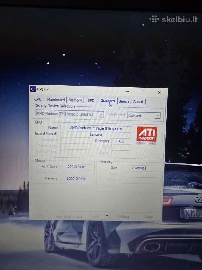Open the About tab
The image size is (202, 270).
[x=138, y=102]
